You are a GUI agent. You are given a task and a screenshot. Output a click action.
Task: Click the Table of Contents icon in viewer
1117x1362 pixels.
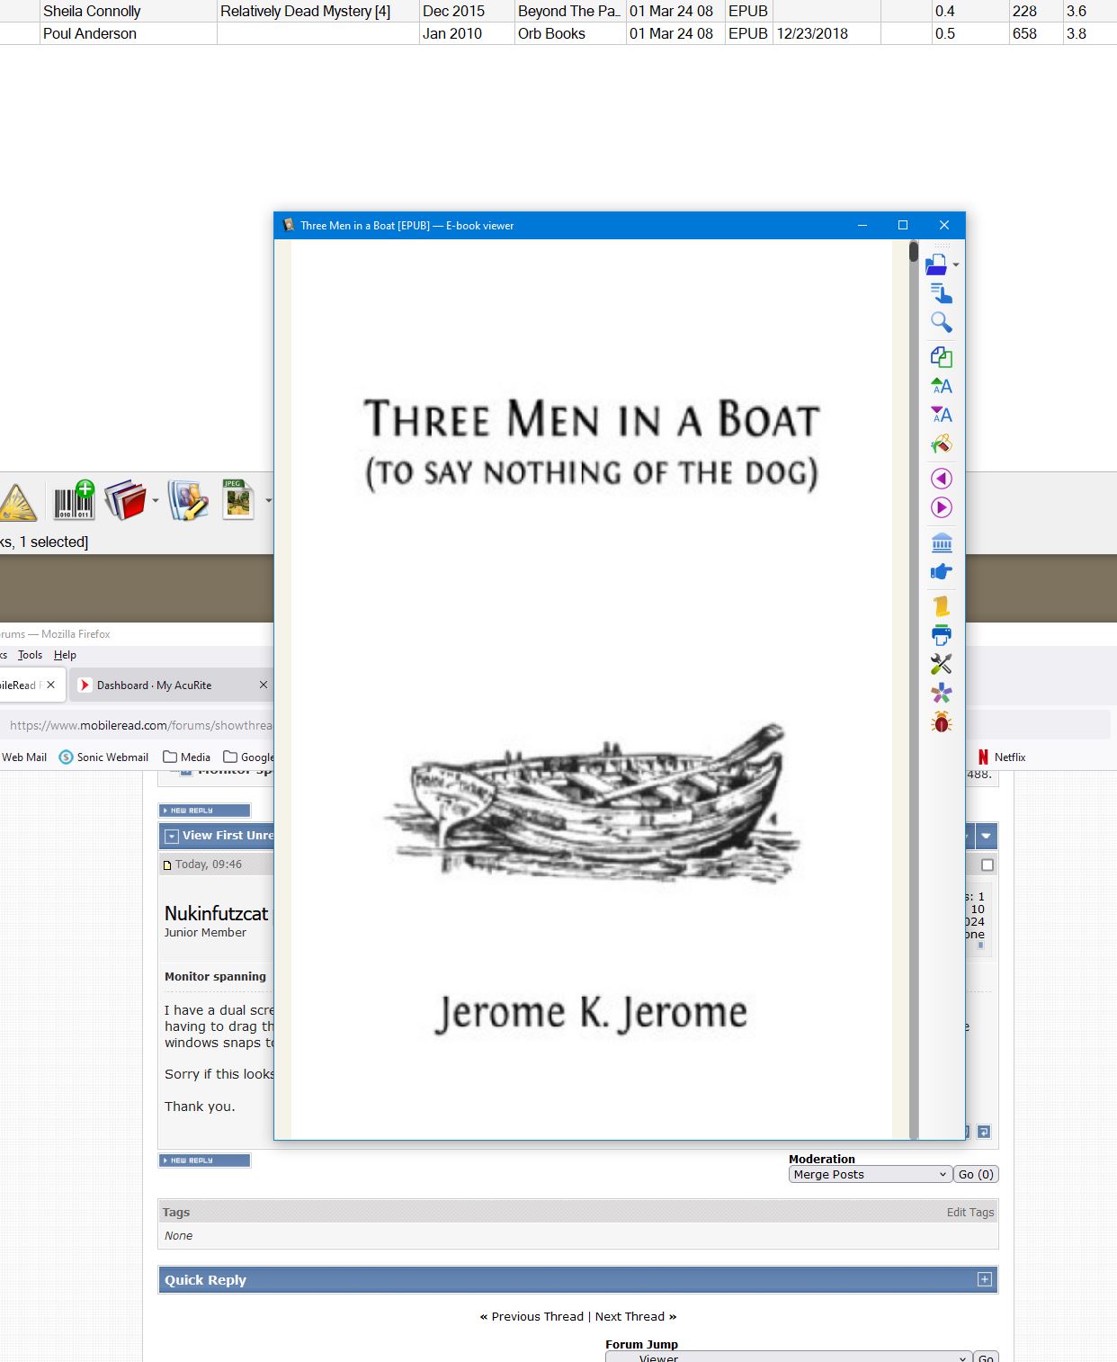point(942,293)
